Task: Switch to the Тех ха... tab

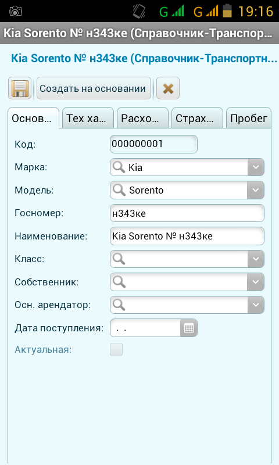Action: tap(88, 118)
